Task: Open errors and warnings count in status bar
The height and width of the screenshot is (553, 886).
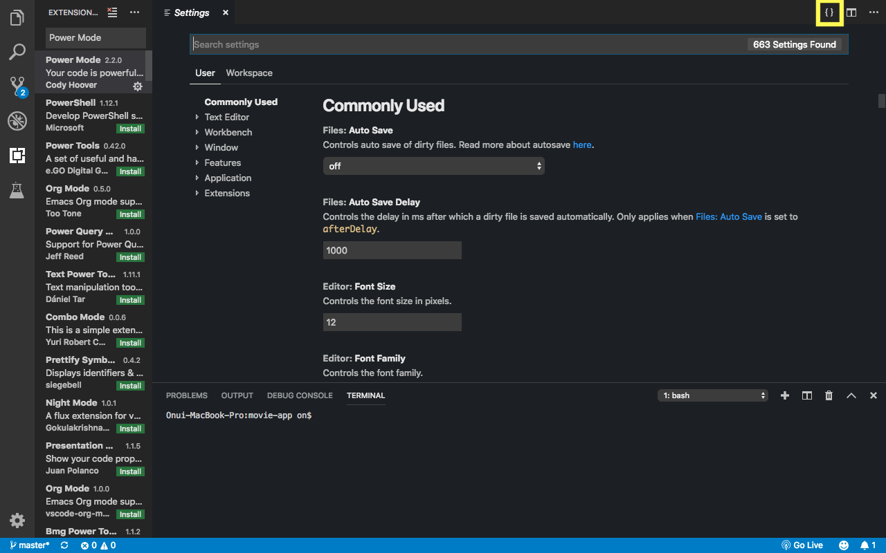Action: click(x=98, y=545)
